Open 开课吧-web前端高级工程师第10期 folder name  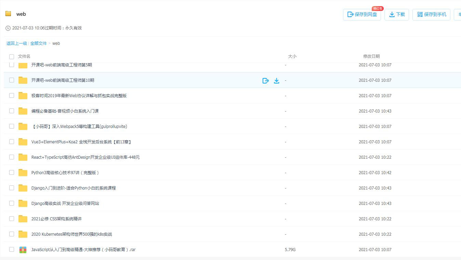[x=63, y=80]
